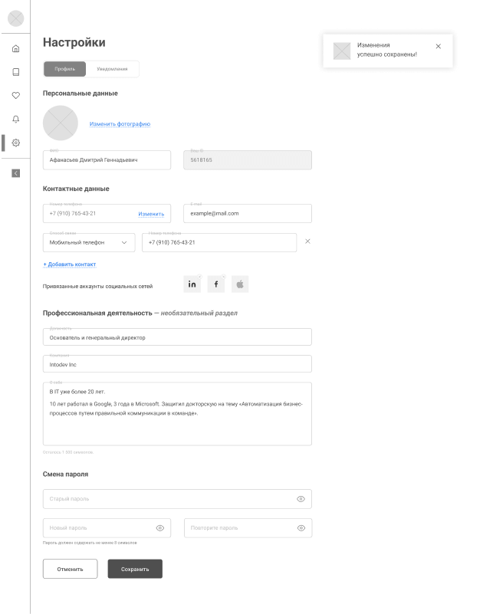Connect the Apple social account
This screenshot has height=614, width=493.
pos(240,284)
